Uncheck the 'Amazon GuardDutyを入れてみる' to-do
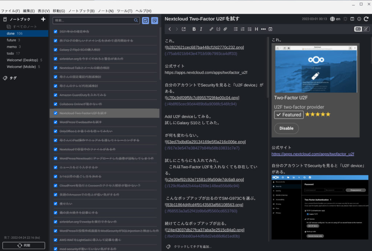The width and height of the screenshot is (372, 251). click(x=56, y=95)
